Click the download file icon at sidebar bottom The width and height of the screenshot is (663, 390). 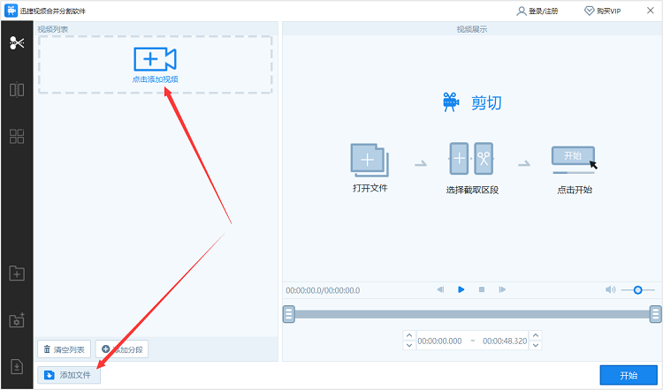[17, 366]
